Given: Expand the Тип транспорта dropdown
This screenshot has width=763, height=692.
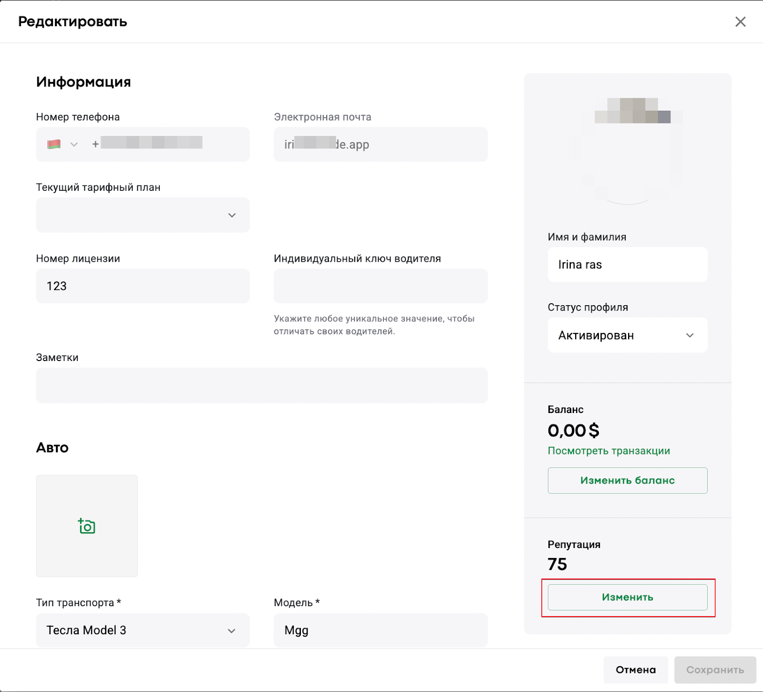Looking at the screenshot, I should point(143,630).
